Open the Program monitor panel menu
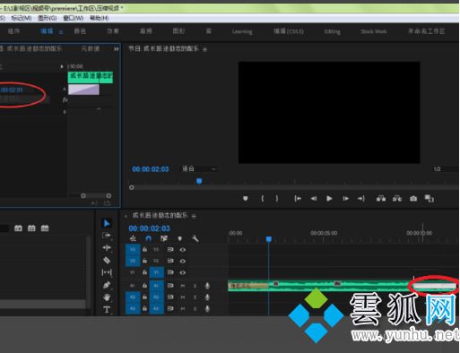The width and height of the screenshot is (460, 353). point(205,49)
